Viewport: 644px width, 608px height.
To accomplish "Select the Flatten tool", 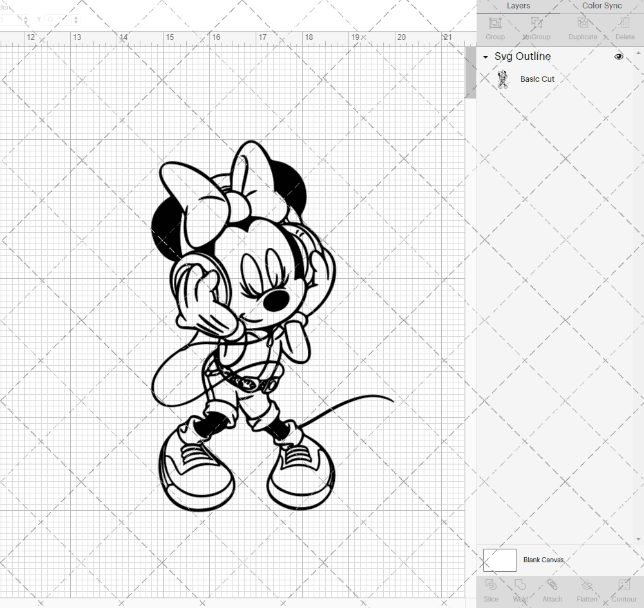I will (x=587, y=589).
